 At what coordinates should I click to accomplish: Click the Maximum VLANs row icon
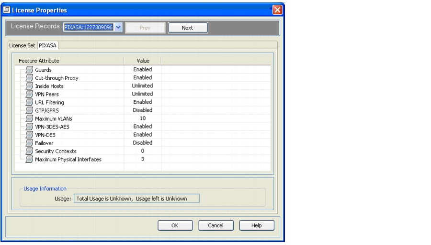point(29,118)
